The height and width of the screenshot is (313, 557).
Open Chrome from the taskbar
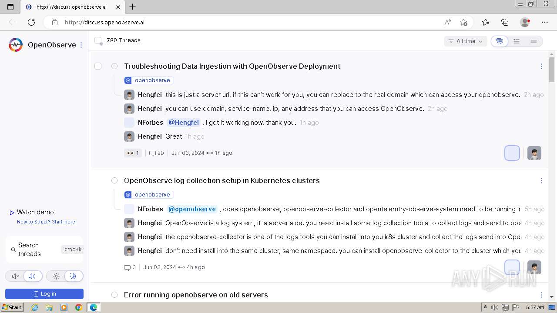[78, 307]
